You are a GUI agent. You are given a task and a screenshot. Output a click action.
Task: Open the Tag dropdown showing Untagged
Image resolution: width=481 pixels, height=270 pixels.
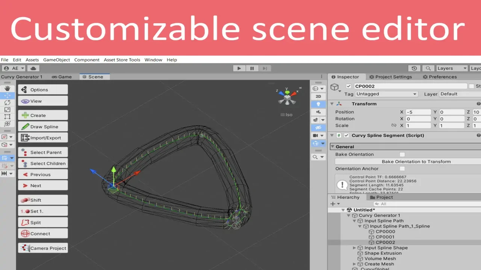click(x=386, y=94)
